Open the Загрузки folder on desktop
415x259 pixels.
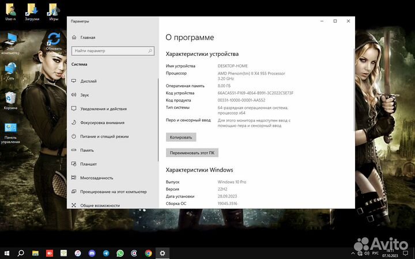point(32,11)
